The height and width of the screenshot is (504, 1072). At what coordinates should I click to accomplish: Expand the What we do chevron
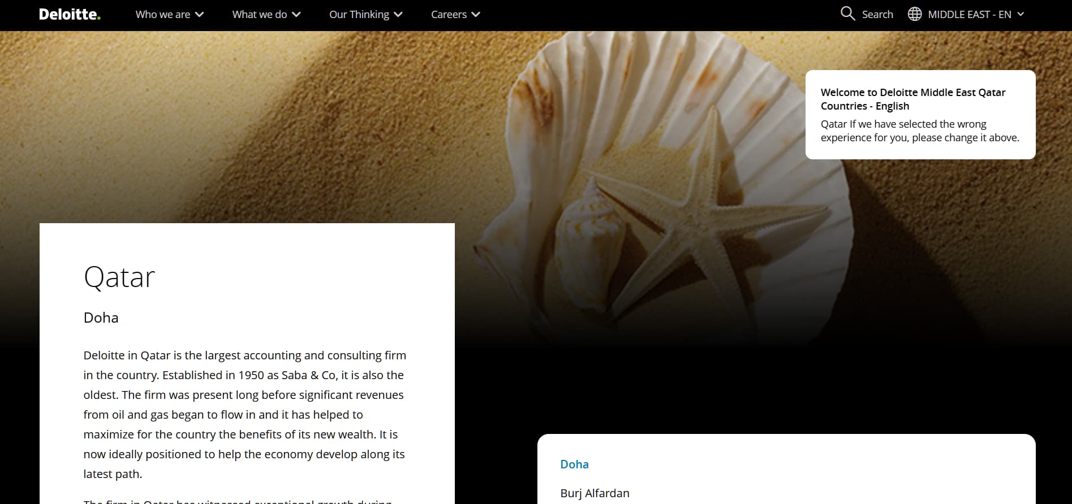click(x=296, y=15)
